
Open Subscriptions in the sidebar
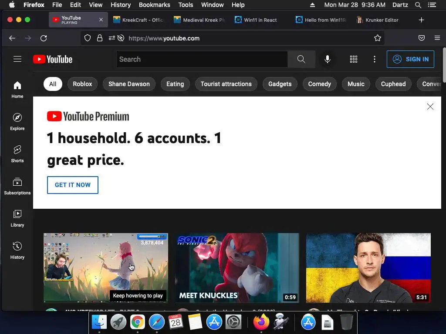click(x=17, y=186)
